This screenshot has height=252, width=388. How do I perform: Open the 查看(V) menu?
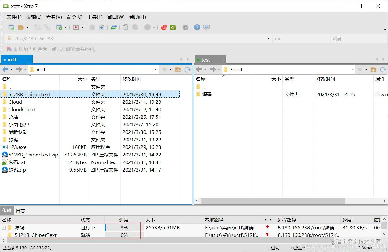click(54, 17)
